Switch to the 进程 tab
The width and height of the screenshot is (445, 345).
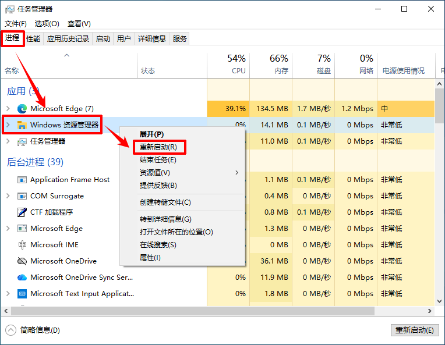(12, 38)
